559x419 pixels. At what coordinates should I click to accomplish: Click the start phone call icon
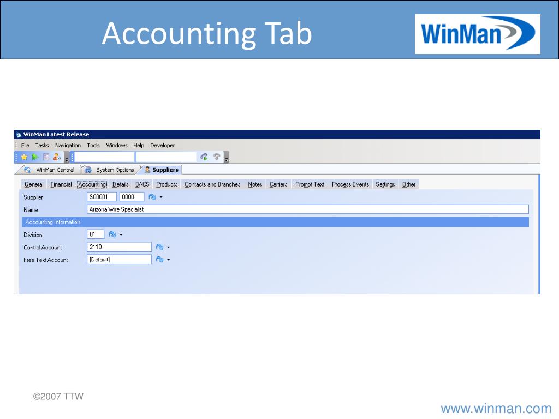(x=204, y=157)
